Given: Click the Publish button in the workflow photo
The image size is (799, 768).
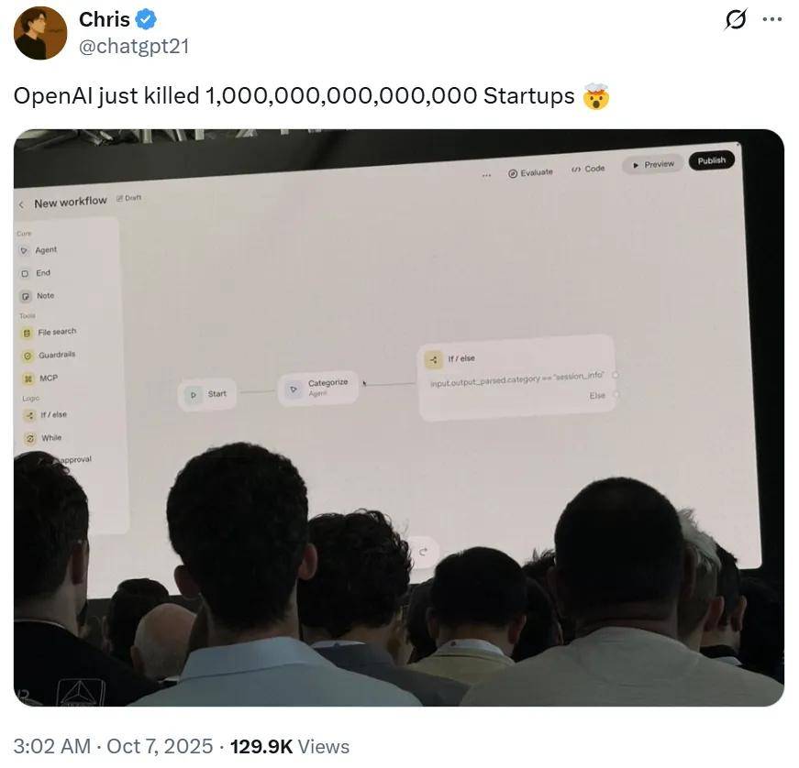Looking at the screenshot, I should [711, 160].
